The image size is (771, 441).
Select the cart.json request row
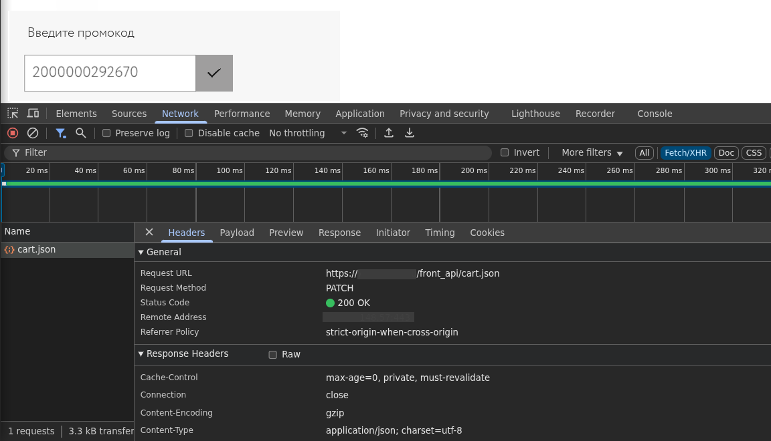click(67, 250)
